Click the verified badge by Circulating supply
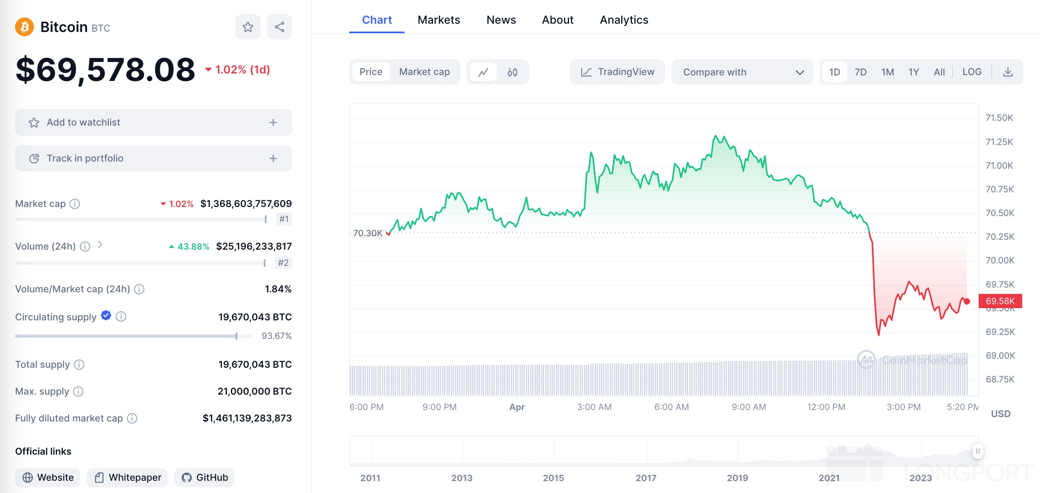1040x493 pixels. pos(106,316)
